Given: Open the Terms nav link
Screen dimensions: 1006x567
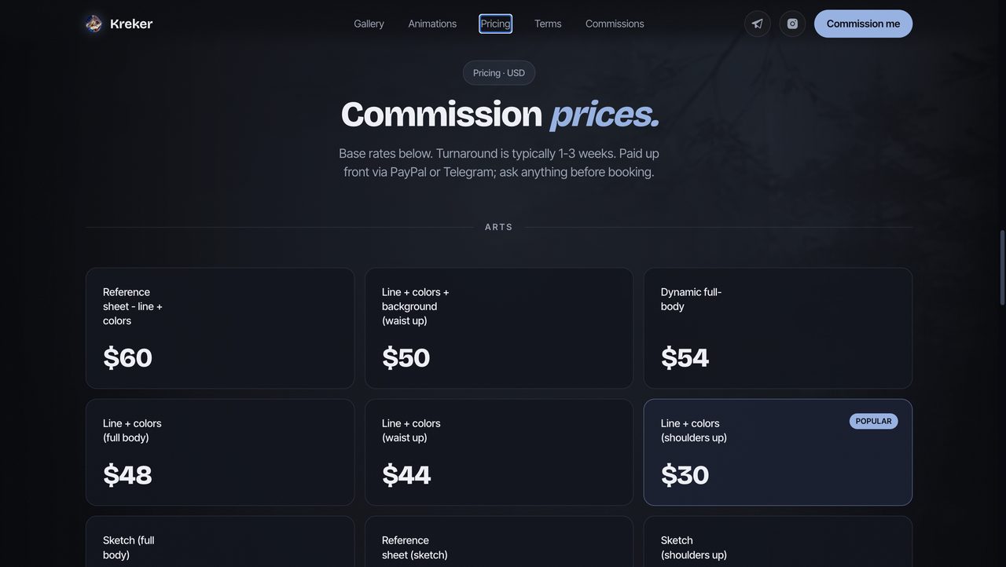Looking at the screenshot, I should pyautogui.click(x=548, y=24).
